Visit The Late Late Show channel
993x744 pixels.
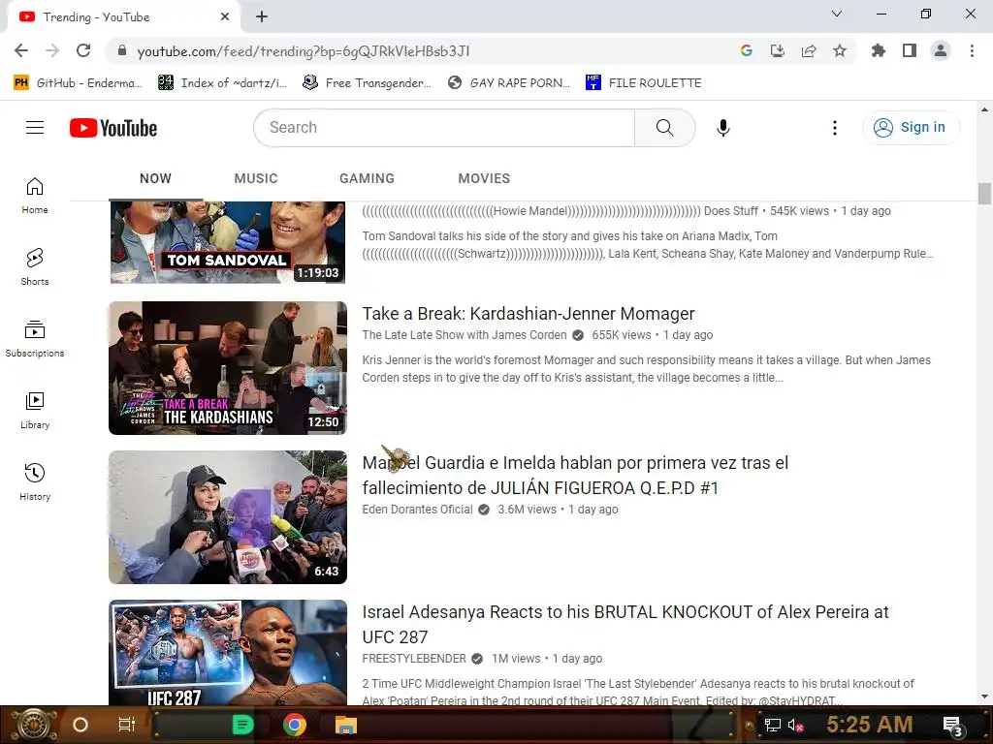point(464,335)
